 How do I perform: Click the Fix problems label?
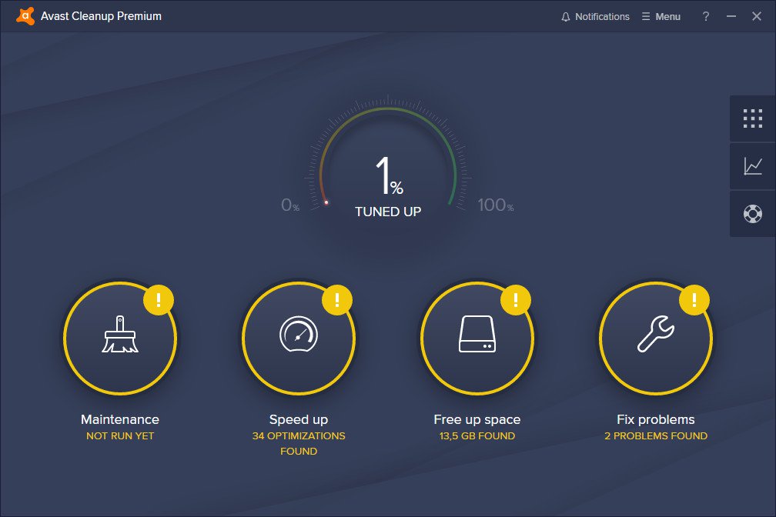tap(656, 419)
